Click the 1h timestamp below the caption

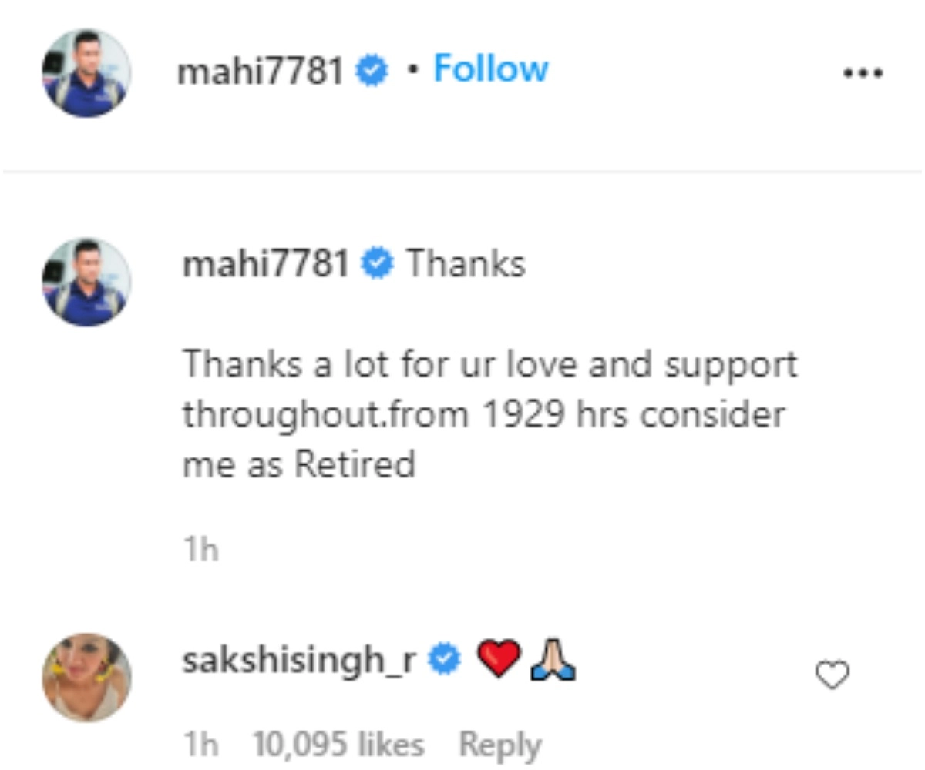[x=200, y=551]
